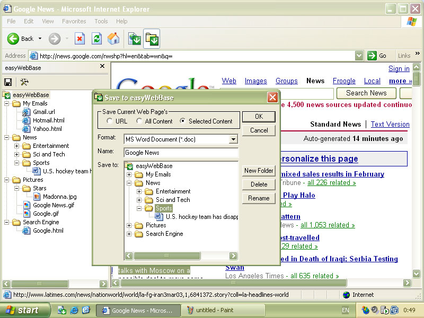Select the URL radio option
The image size is (424, 318).
(x=110, y=121)
